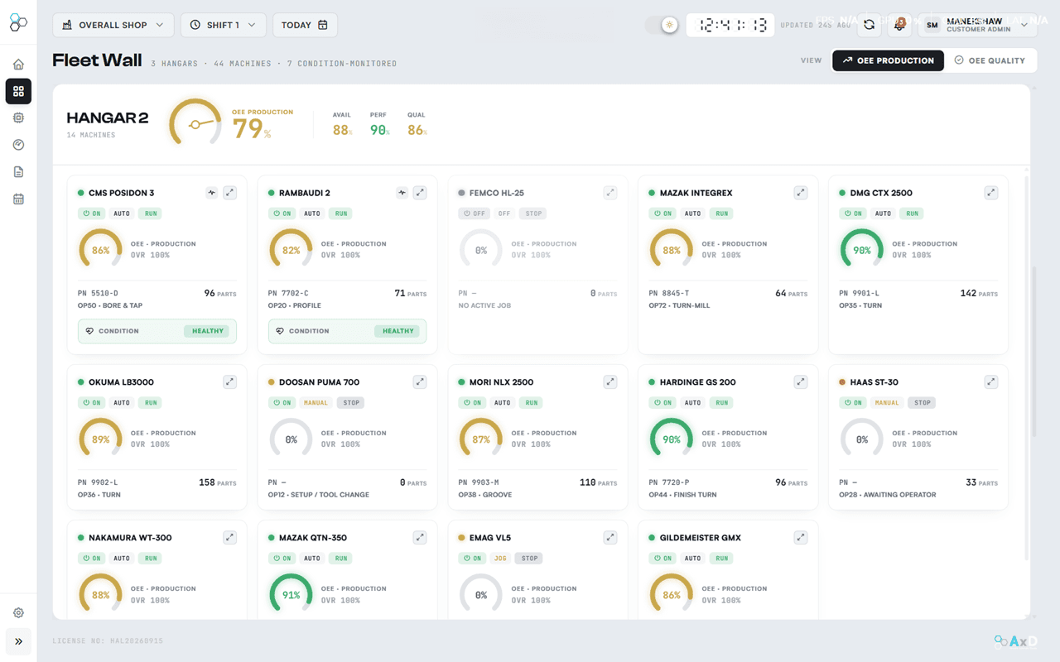The height and width of the screenshot is (662, 1060).
Task: Switch to the OEE Quality view
Action: click(x=990, y=60)
